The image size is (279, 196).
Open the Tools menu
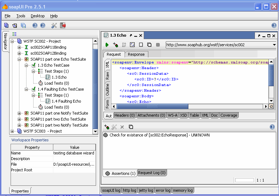tap(21, 16)
